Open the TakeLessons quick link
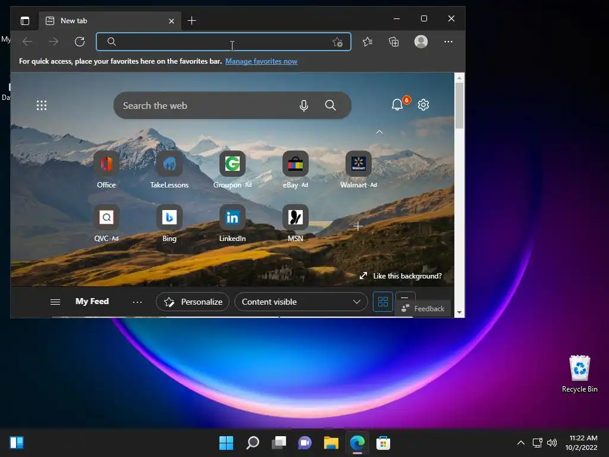Screen dimensions: 609x457 click(x=169, y=170)
